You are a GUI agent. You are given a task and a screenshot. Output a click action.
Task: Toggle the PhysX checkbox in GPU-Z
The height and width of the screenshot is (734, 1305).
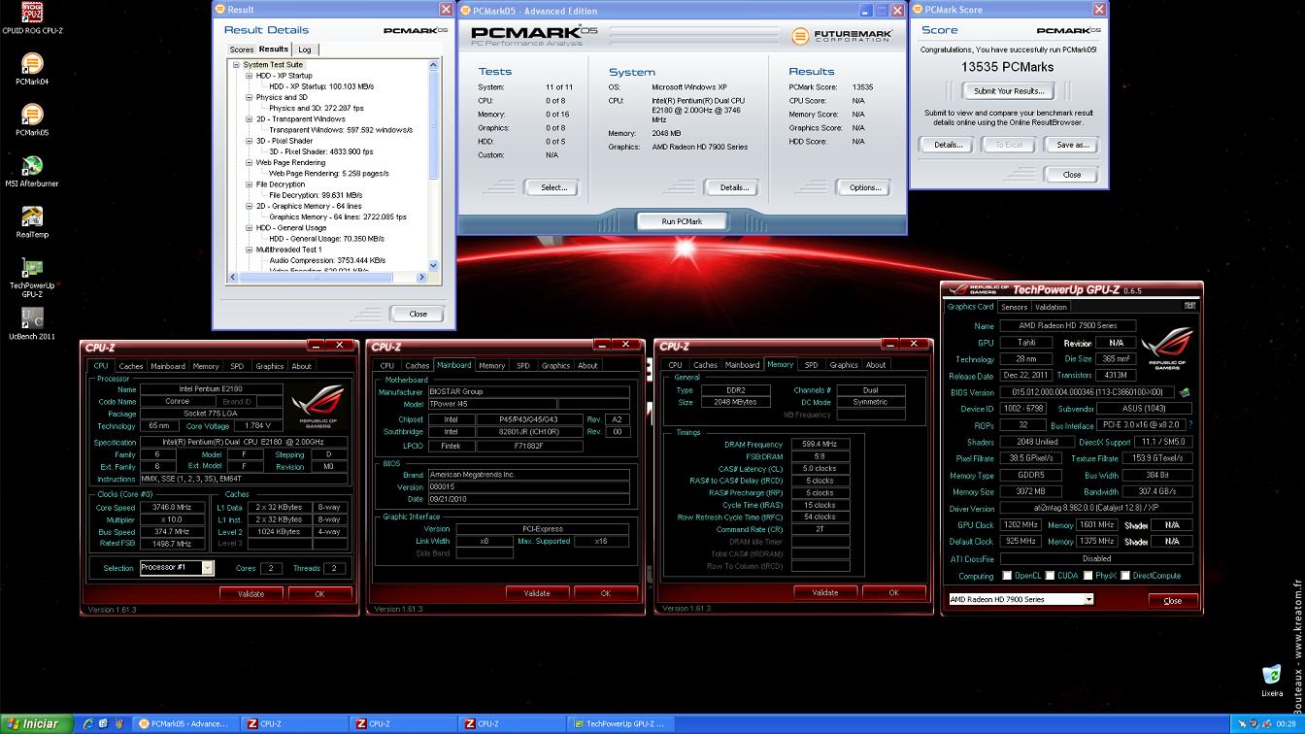point(1087,576)
